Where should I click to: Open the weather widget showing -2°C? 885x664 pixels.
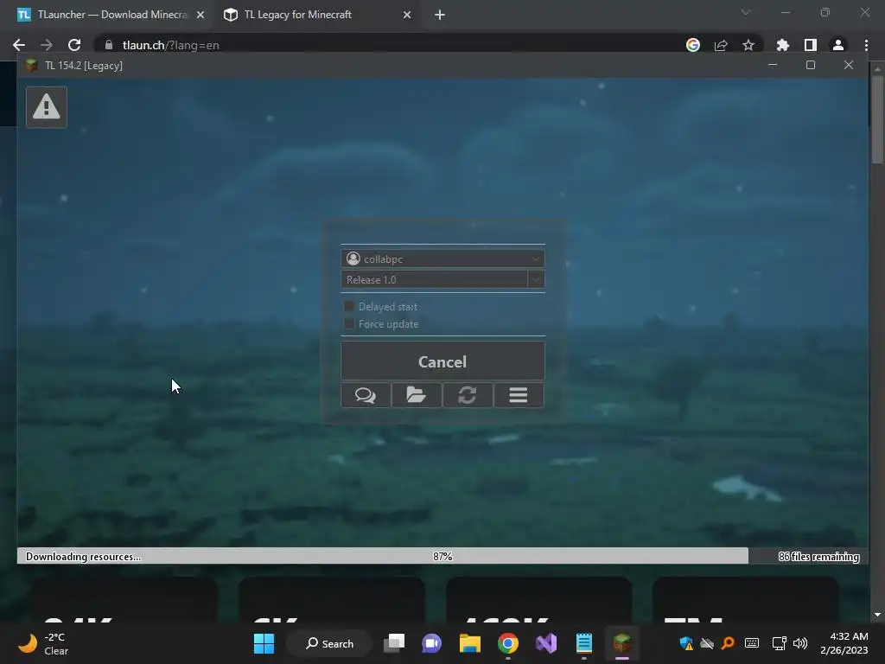pyautogui.click(x=44, y=643)
